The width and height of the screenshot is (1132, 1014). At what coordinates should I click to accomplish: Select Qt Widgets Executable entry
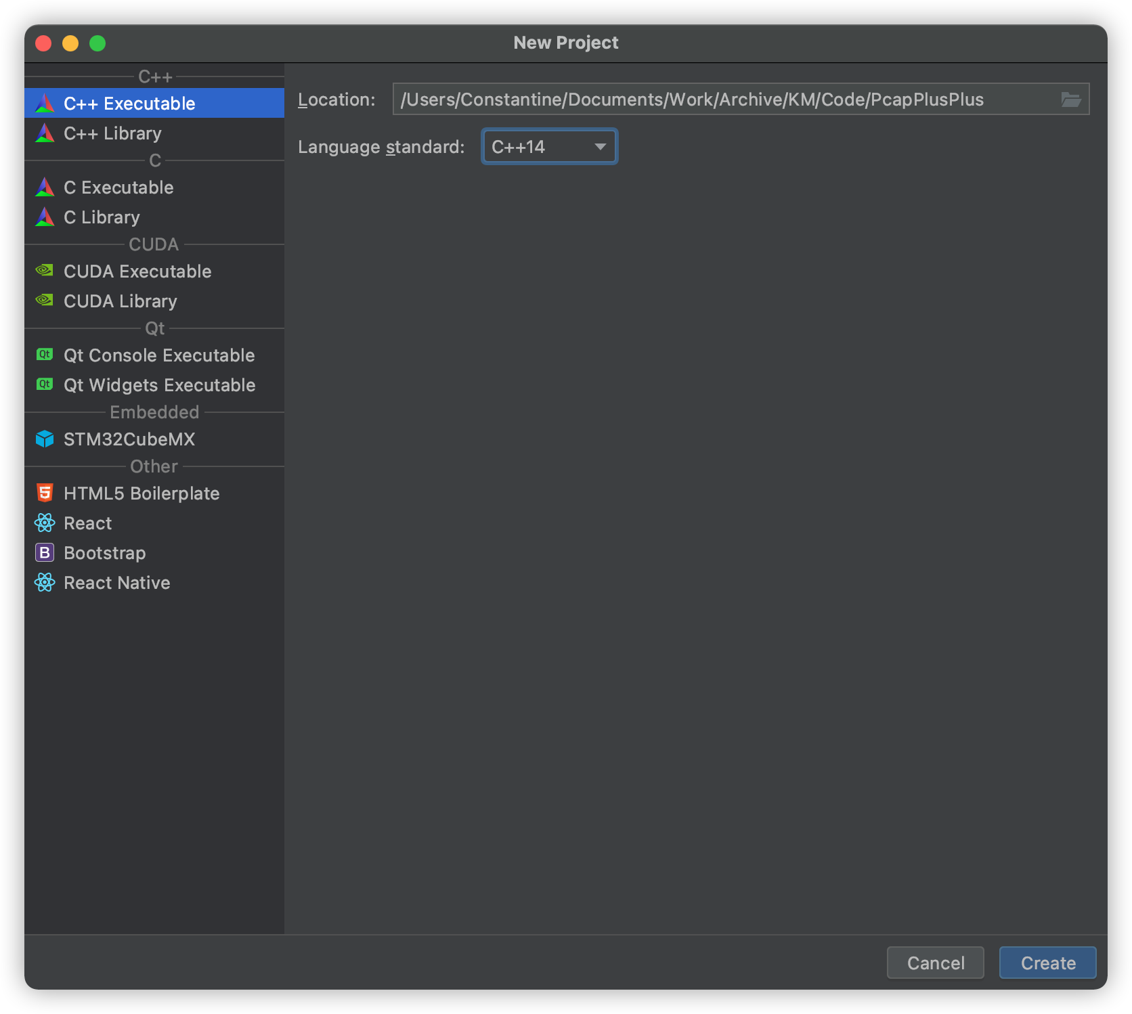pyautogui.click(x=154, y=385)
